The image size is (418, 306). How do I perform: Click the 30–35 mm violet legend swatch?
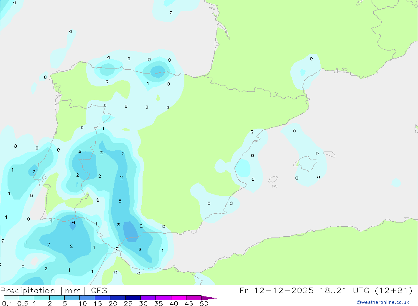pyautogui.click(x=148, y=298)
